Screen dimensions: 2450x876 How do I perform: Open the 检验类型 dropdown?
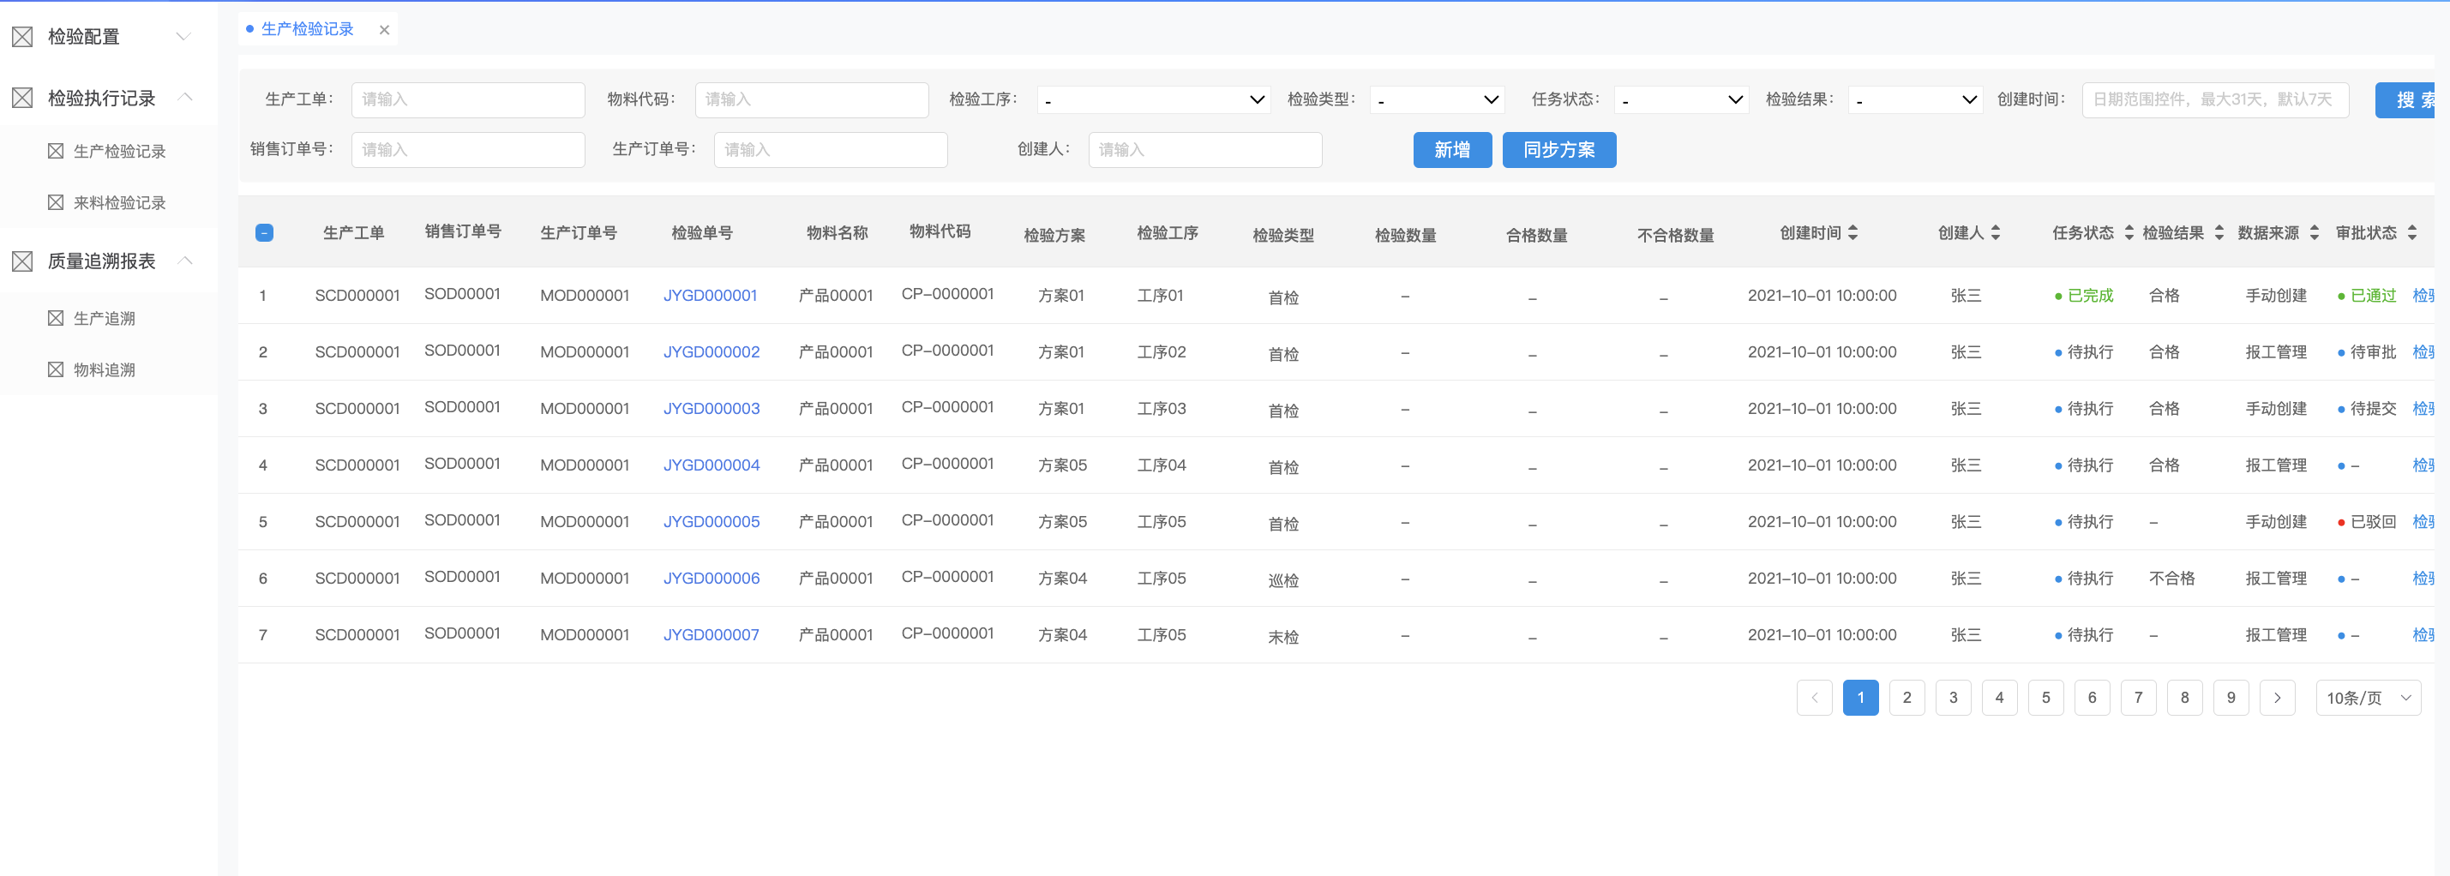click(x=1436, y=100)
